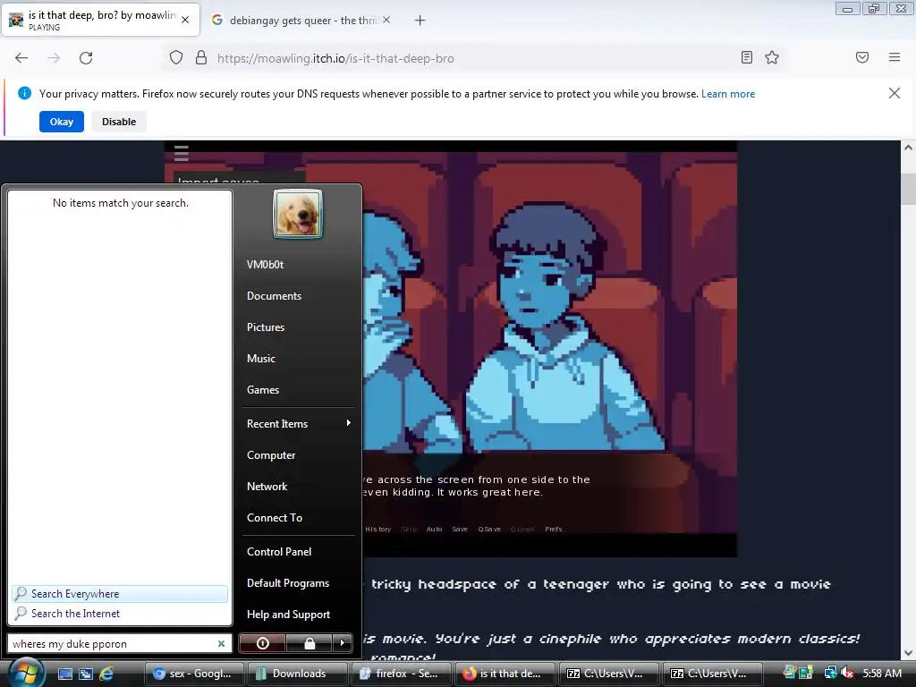916x687 pixels.
Task: Expand shutdown options arrow
Action: pyautogui.click(x=343, y=643)
